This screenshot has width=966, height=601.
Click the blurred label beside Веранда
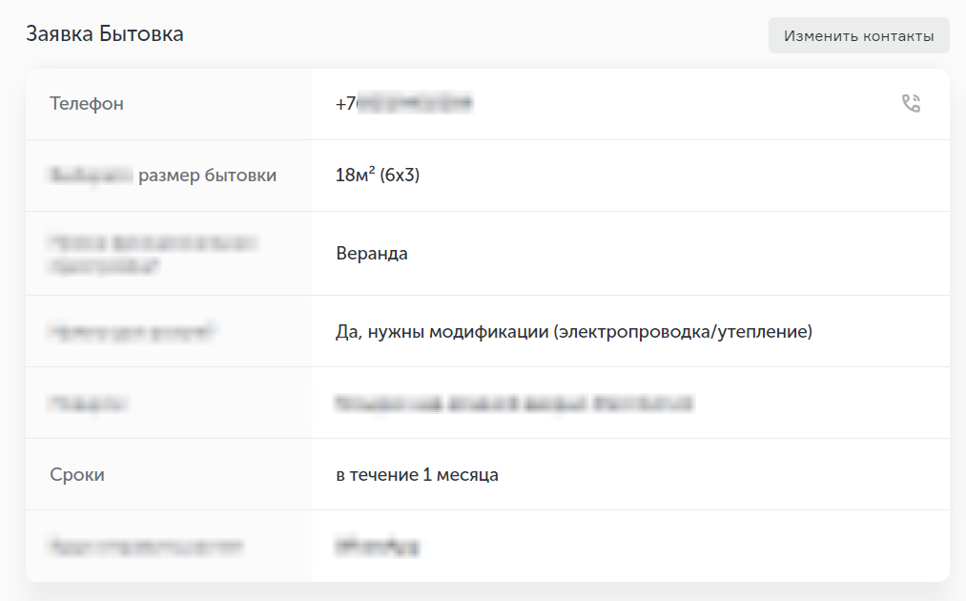point(153,254)
